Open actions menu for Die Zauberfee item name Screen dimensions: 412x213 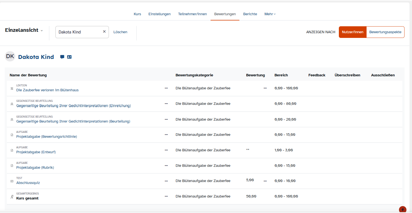(166, 88)
